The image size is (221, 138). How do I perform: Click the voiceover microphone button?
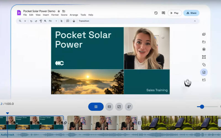129,107
